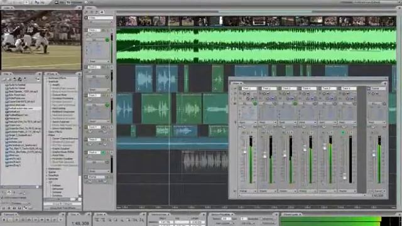
Task: Click the Track 4 name field in track header
Action: tap(94, 127)
